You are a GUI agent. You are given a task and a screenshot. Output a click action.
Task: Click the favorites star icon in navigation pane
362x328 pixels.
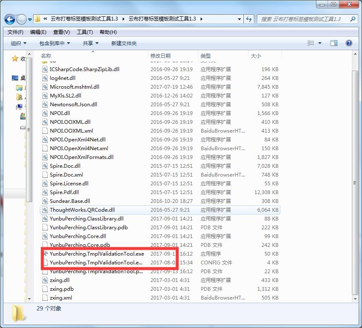(x=15, y=59)
